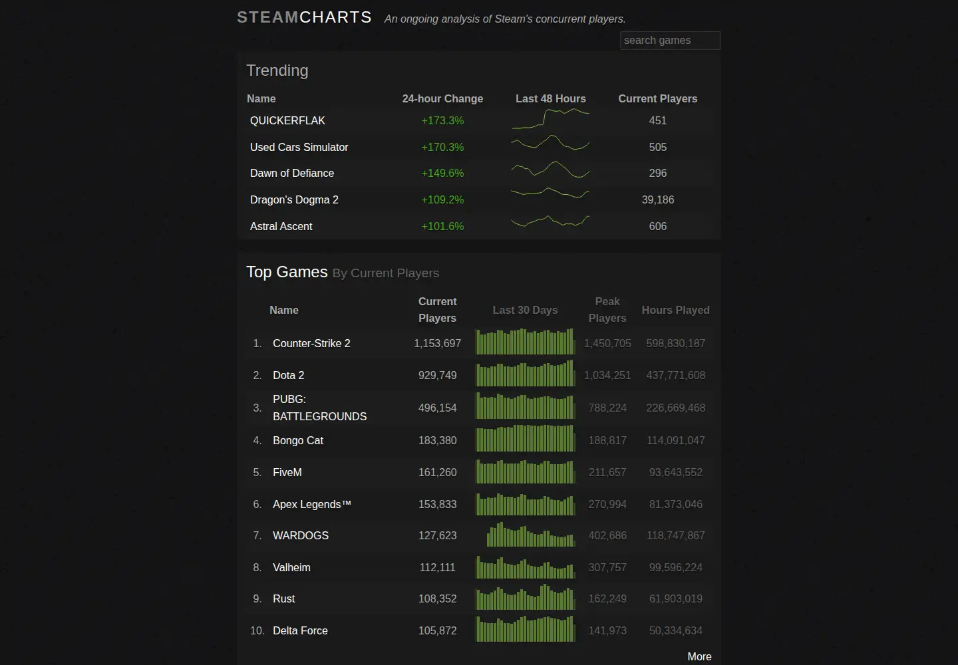958x665 pixels.
Task: Select Valheim current players 112,111
Action: coord(438,567)
